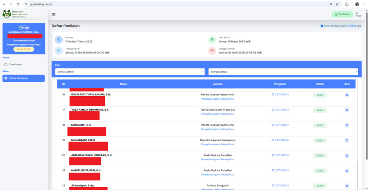Screen dimensions: 368x190
Task: Open Chrome three-dot menu
Action: (x=364, y=4)
